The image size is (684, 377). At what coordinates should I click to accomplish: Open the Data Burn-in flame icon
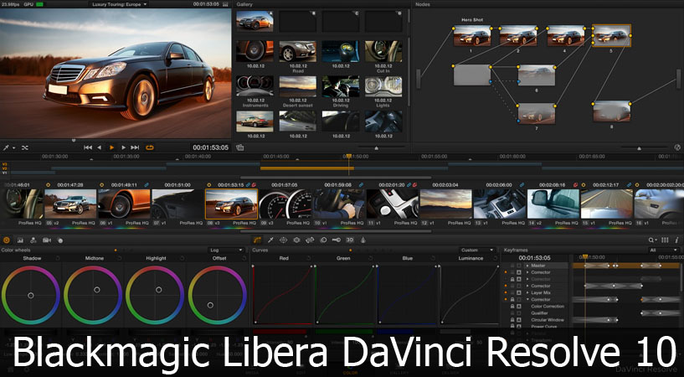(x=363, y=240)
